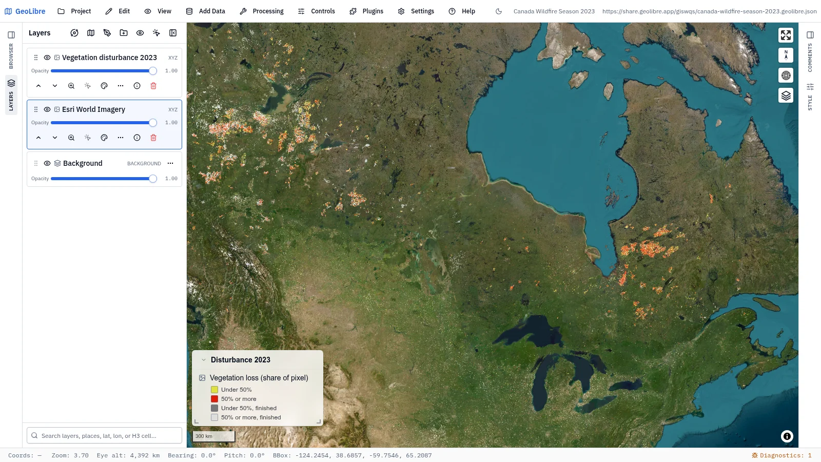Image resolution: width=821 pixels, height=462 pixels.
Task: Move Vegetation disturbance 2023 layer down
Action: coord(55,86)
